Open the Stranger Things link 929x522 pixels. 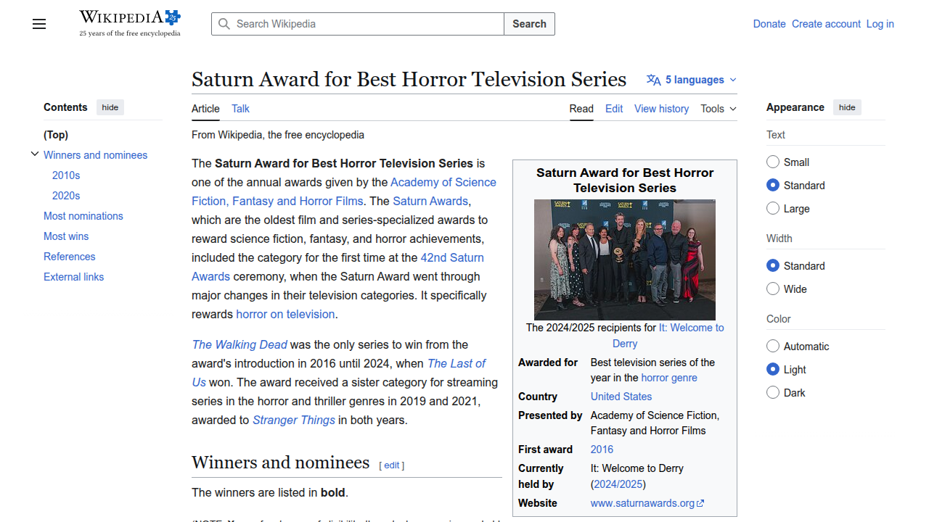[x=294, y=420]
